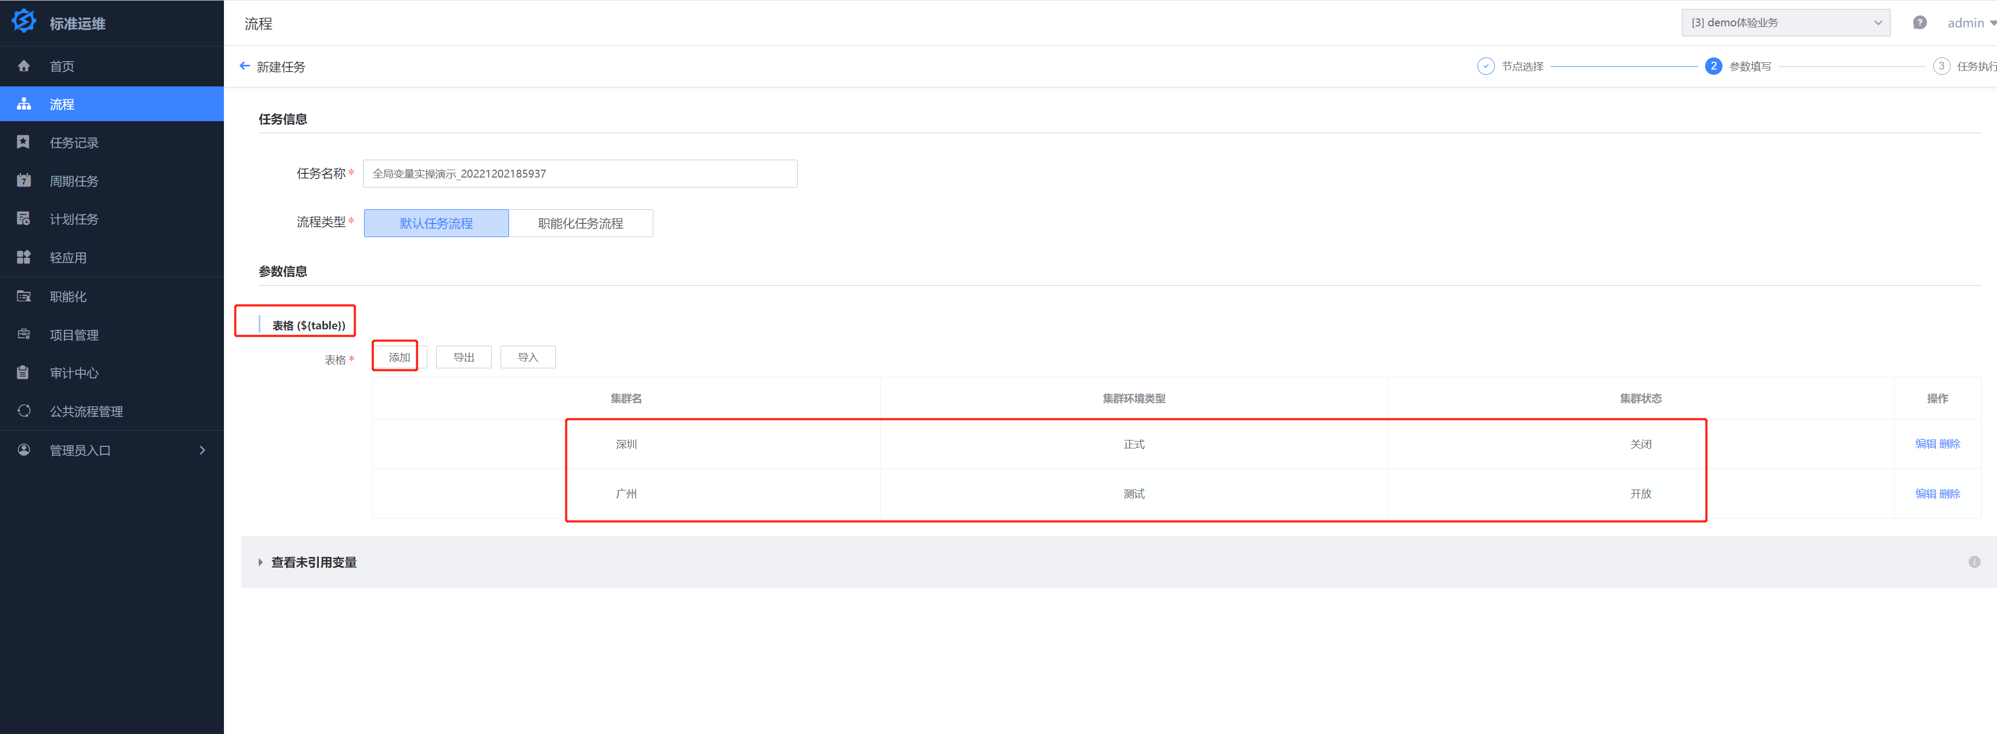1997x734 pixels.
Task: Open 项目管理 in the sidebar
Action: 74,335
